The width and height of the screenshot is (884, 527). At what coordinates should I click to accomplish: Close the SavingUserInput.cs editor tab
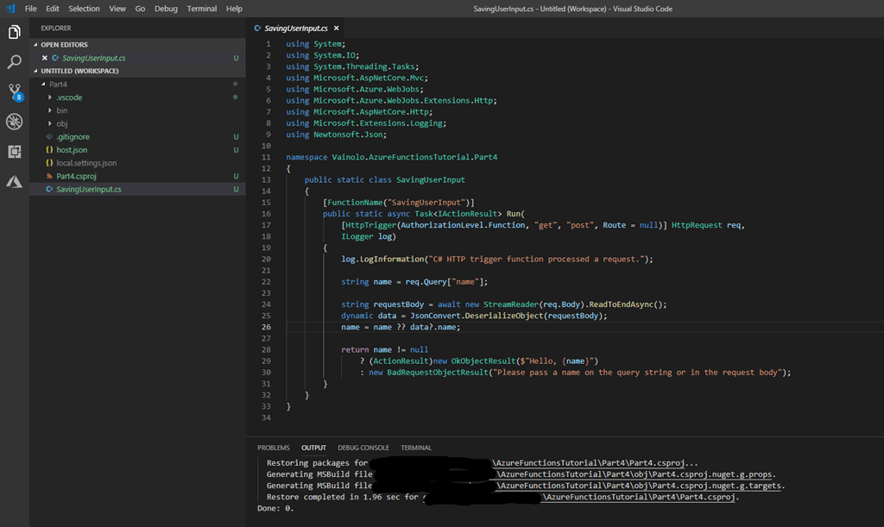(x=337, y=28)
